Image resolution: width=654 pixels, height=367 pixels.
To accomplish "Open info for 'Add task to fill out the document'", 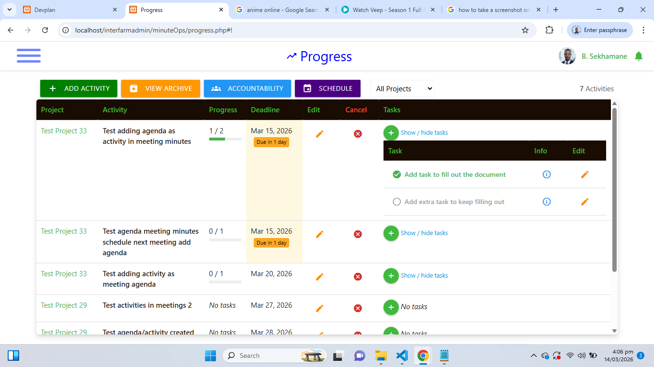I will click(x=547, y=174).
